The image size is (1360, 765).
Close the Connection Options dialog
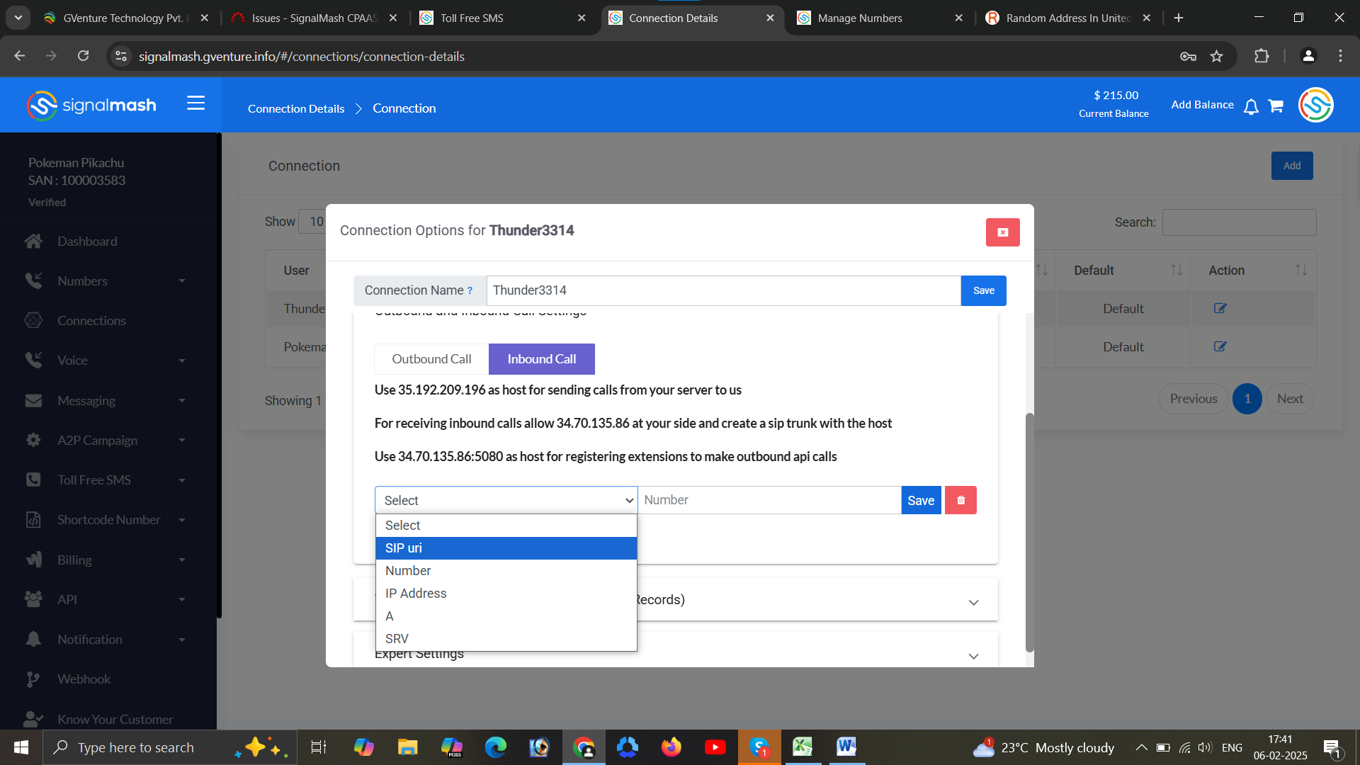tap(1002, 232)
